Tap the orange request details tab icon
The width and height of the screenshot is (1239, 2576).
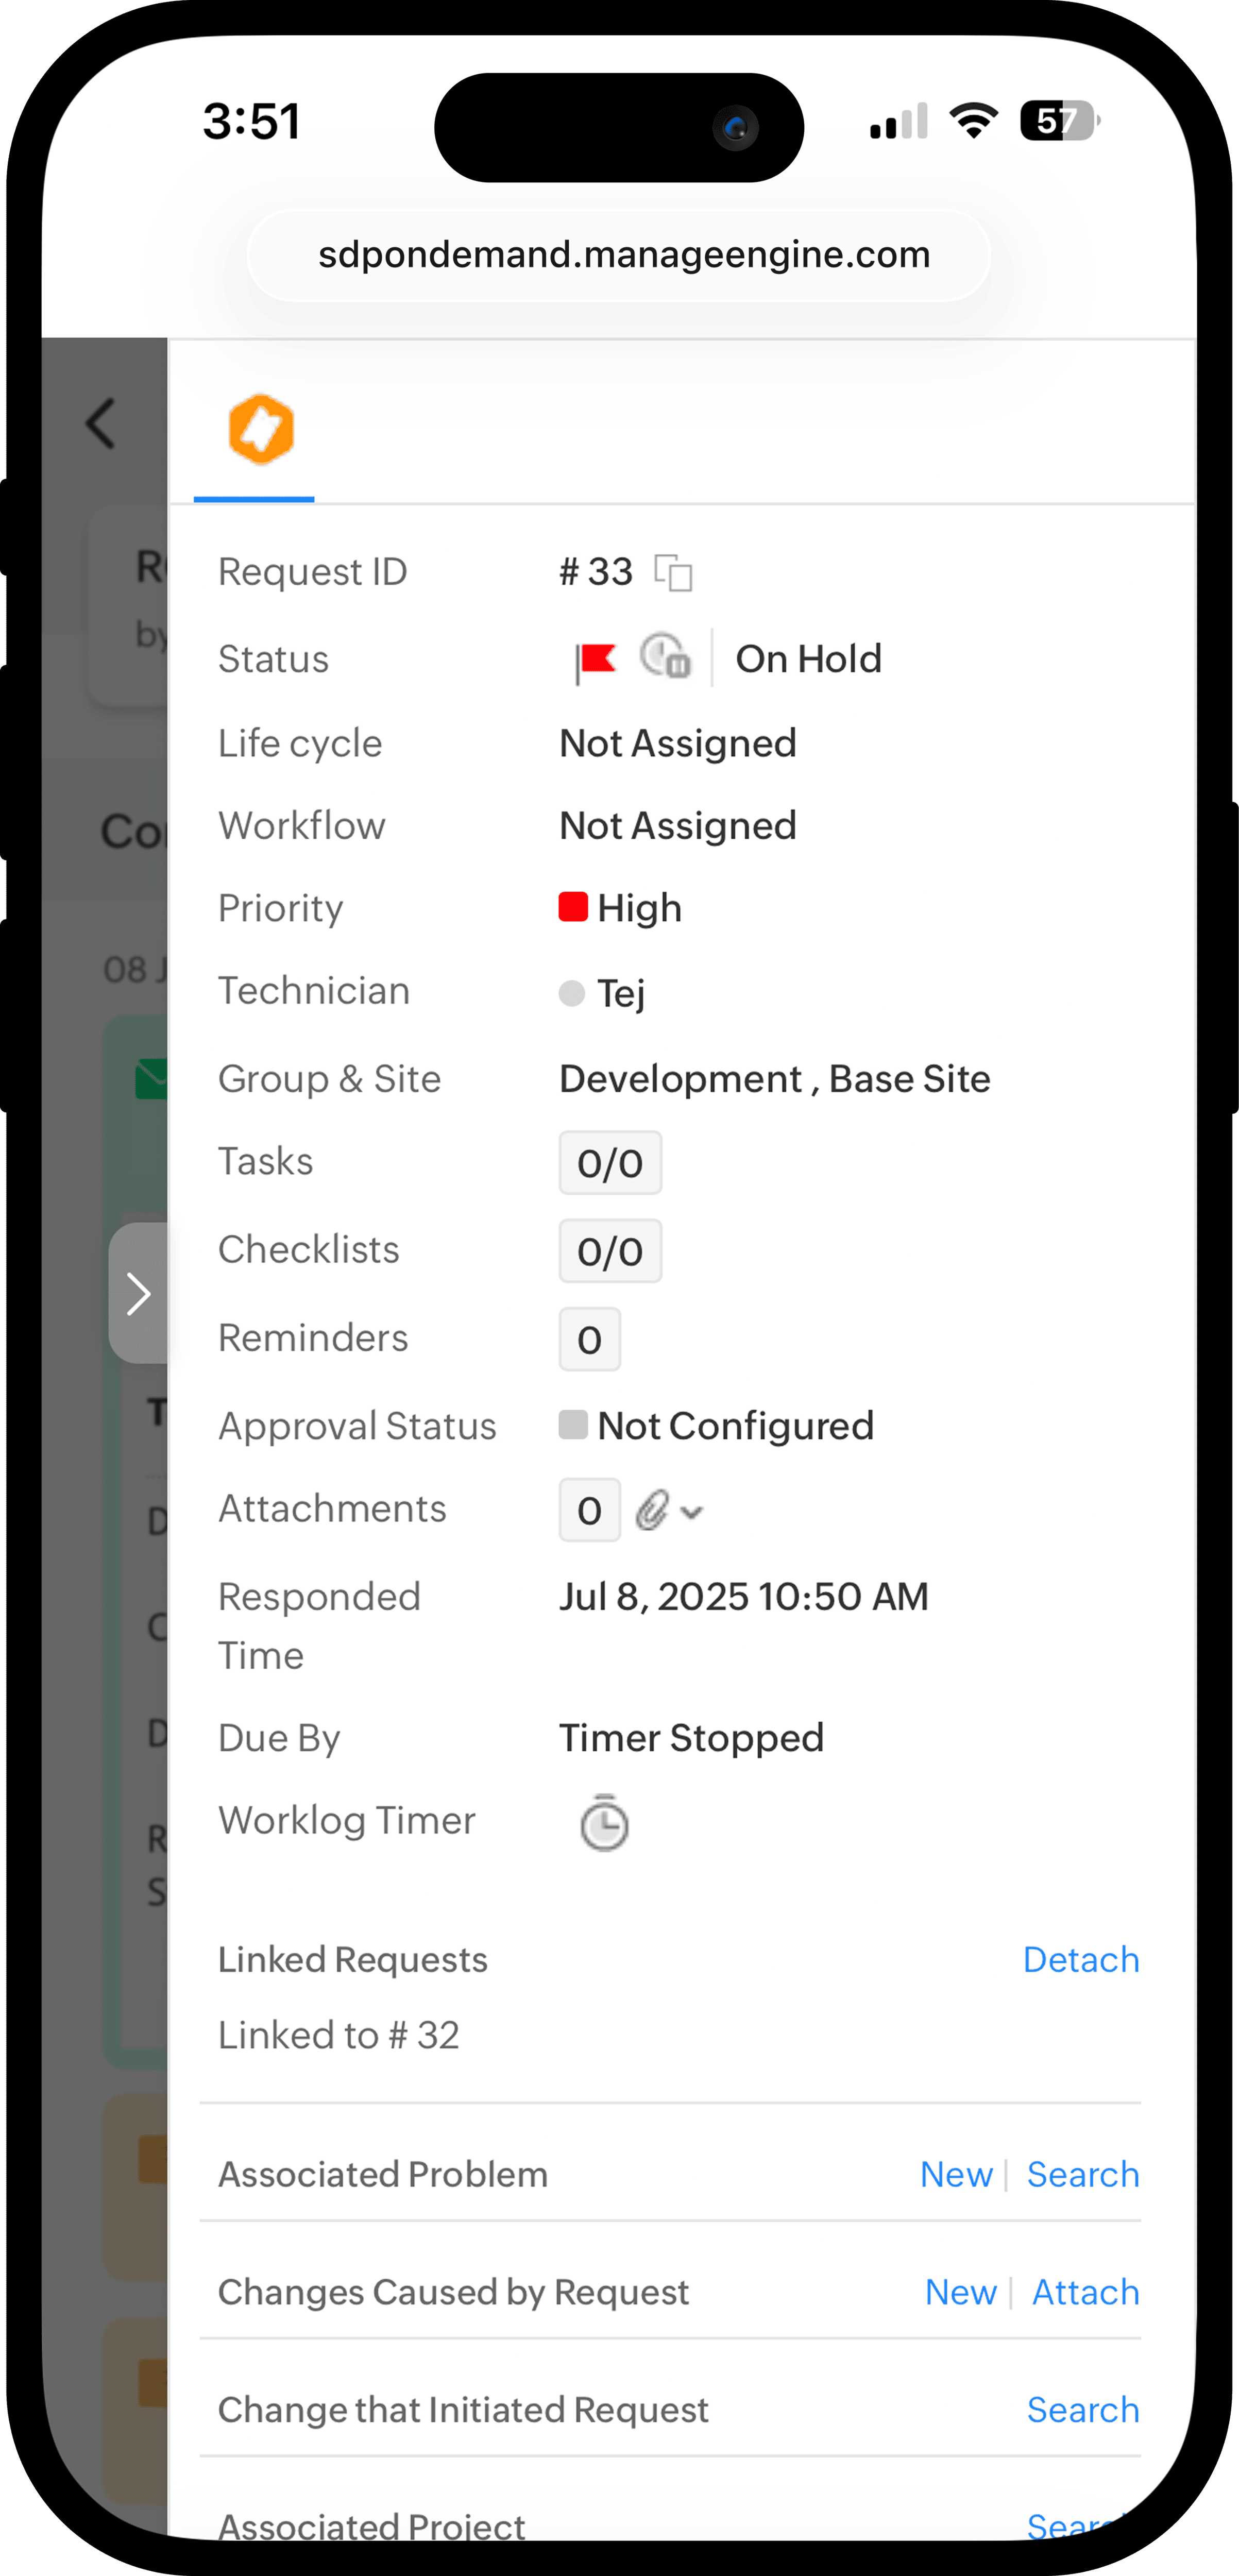coord(261,430)
